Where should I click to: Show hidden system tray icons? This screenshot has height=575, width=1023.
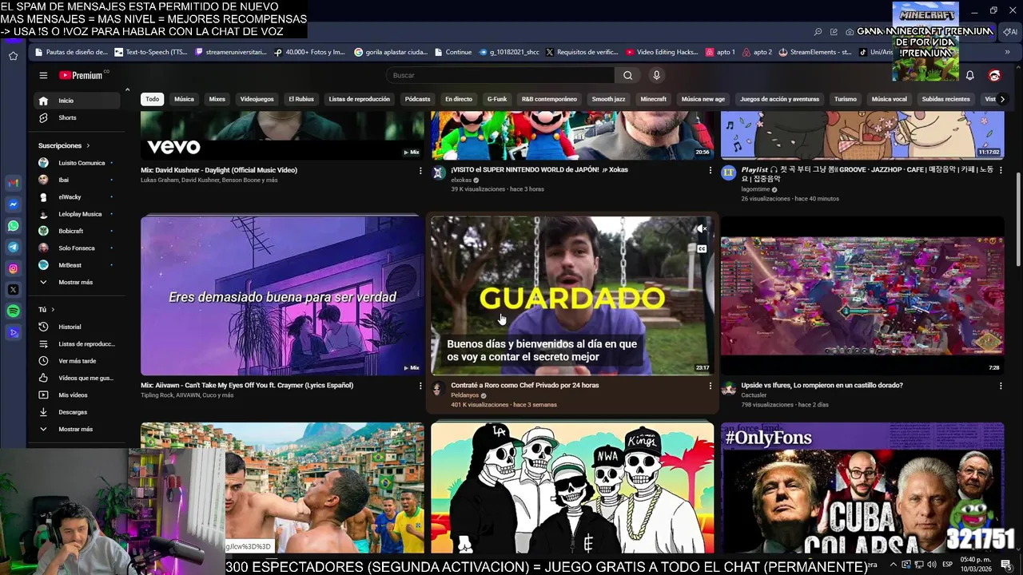point(894,565)
